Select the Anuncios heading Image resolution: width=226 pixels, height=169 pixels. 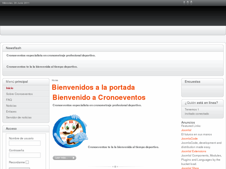[188, 122]
